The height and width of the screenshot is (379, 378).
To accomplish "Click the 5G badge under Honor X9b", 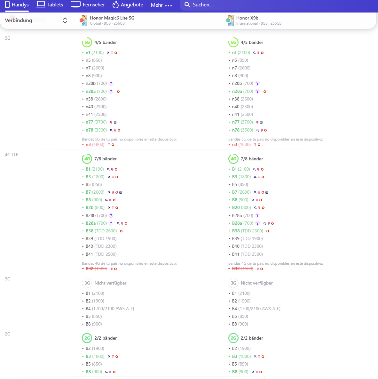I will 233,42.
